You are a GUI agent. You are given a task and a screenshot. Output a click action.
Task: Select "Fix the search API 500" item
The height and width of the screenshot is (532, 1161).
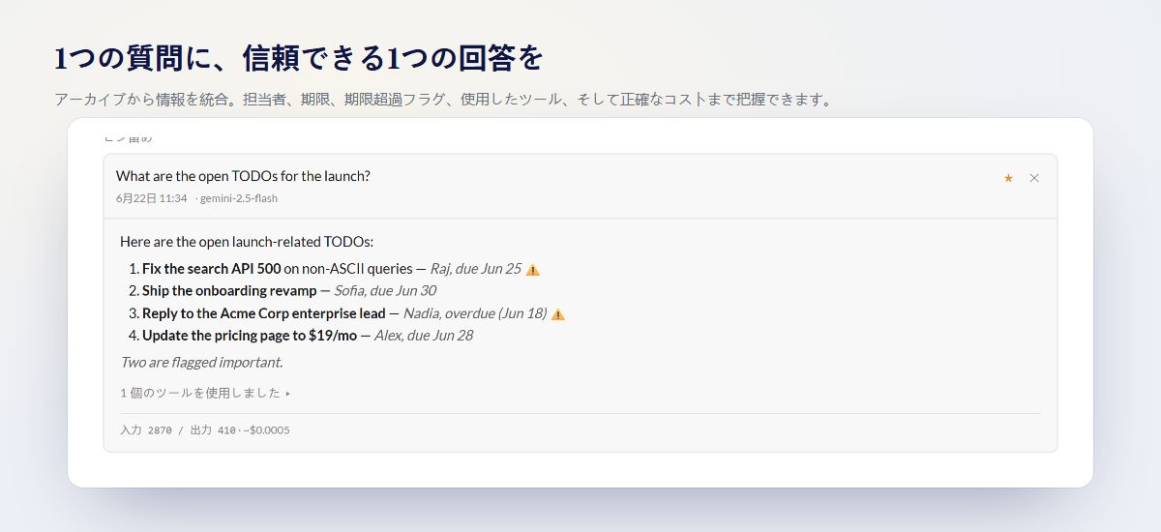coord(211,269)
